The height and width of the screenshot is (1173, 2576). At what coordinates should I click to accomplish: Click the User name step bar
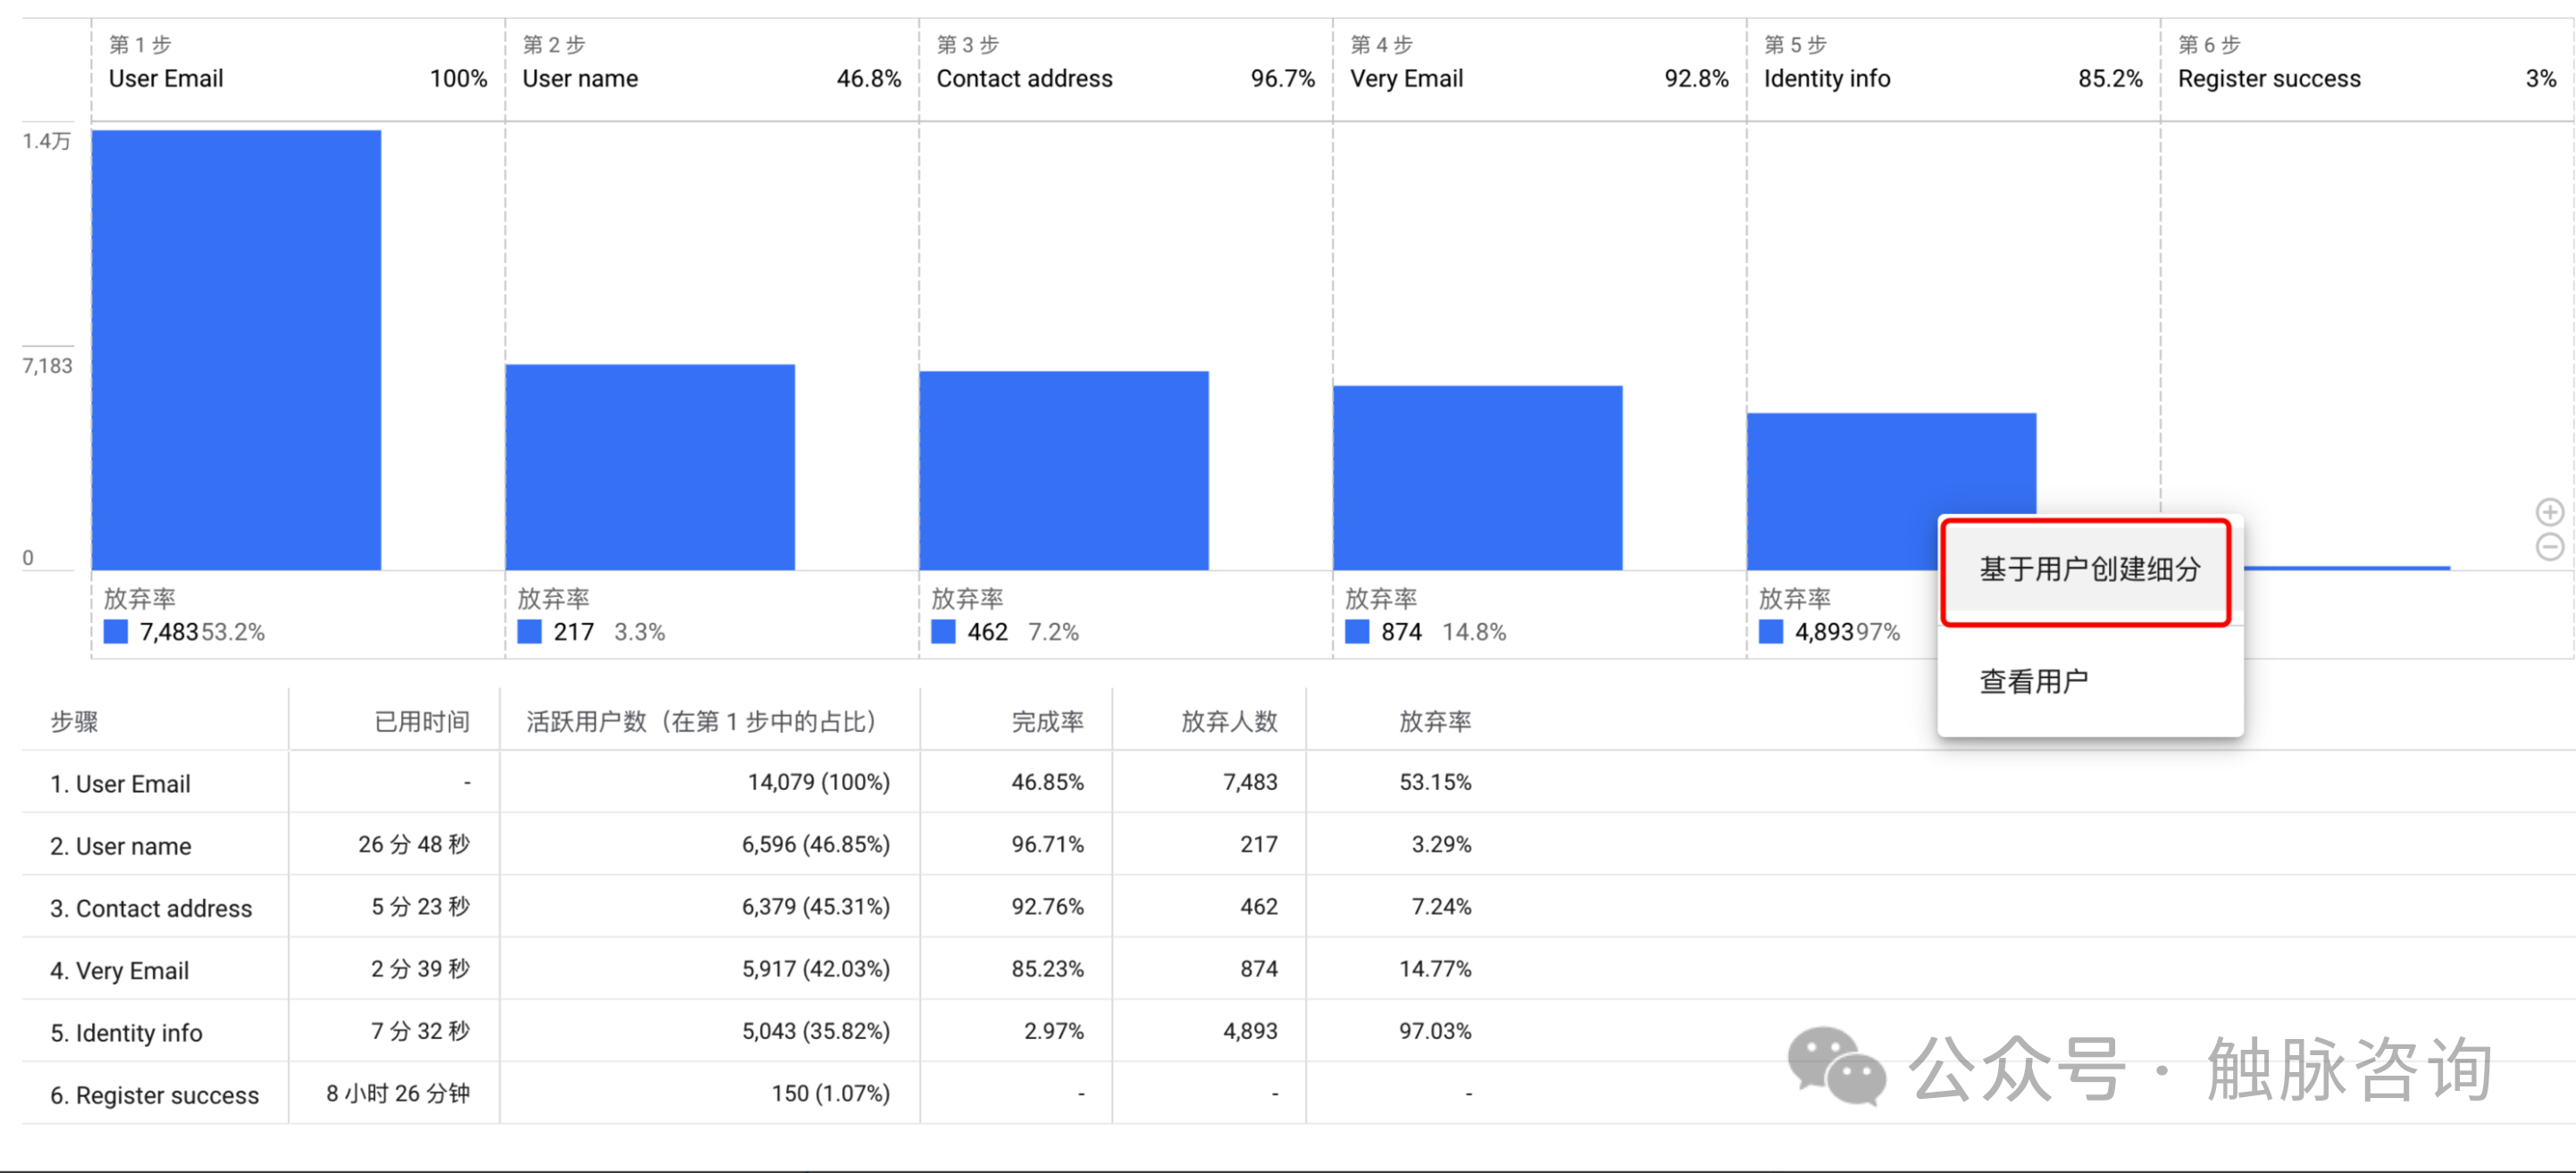click(650, 468)
